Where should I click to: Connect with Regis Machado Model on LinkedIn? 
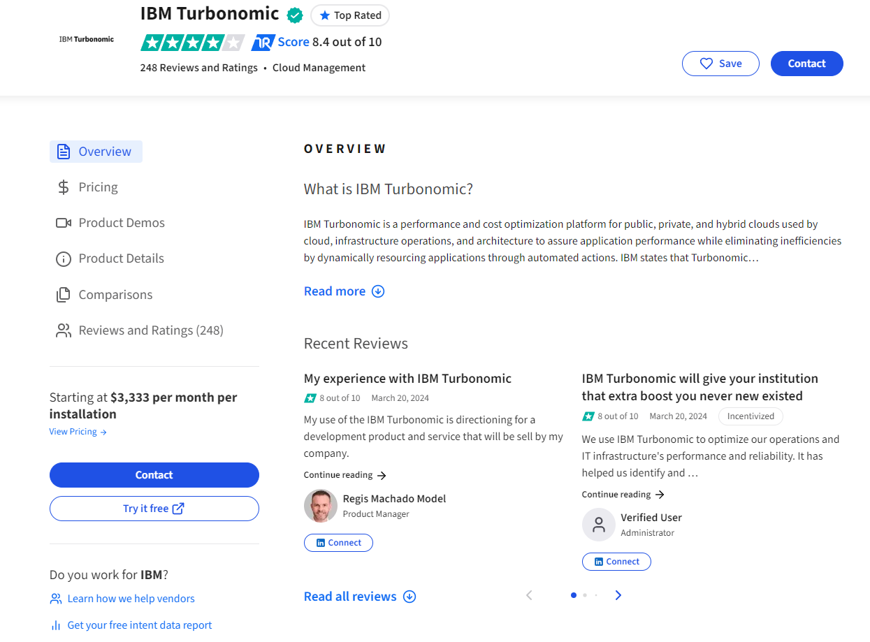point(338,543)
